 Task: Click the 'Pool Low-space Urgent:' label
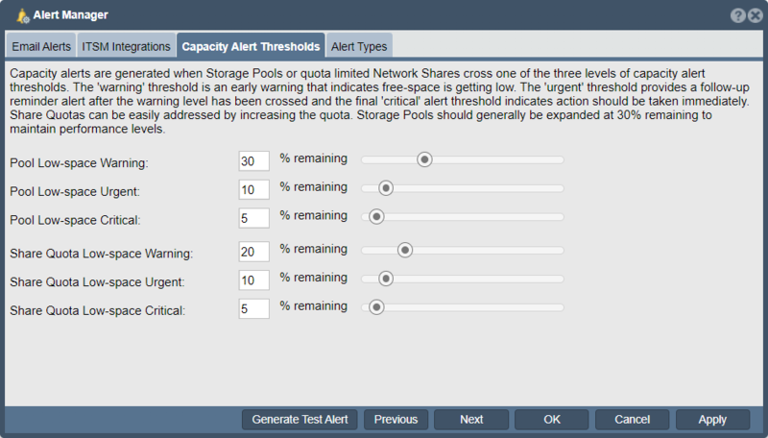75,191
